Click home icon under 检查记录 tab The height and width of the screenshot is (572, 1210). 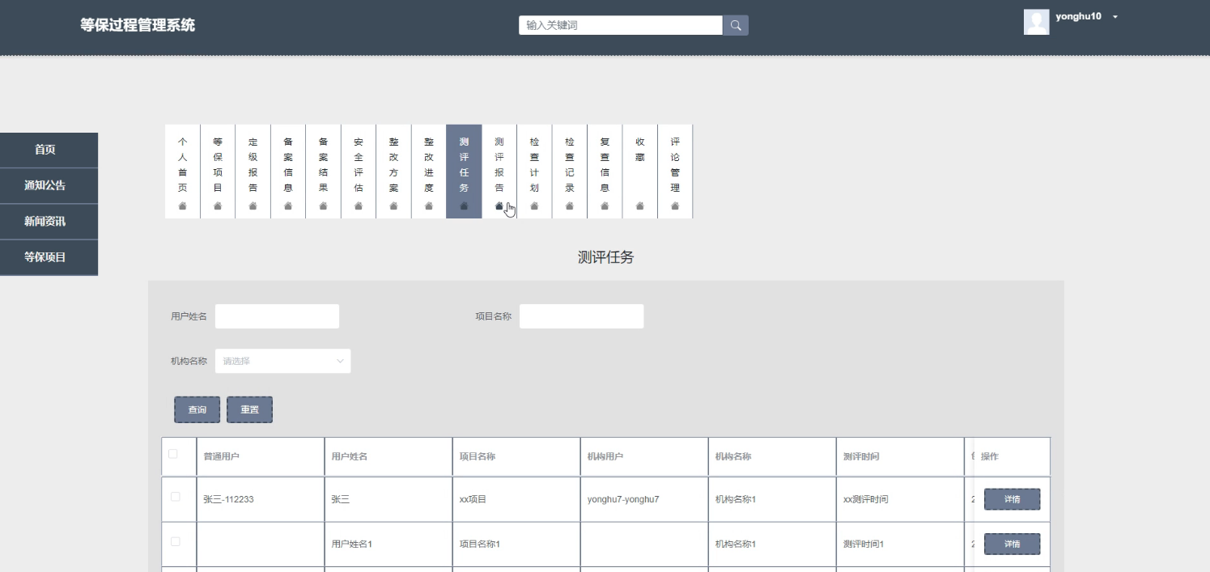coord(570,206)
